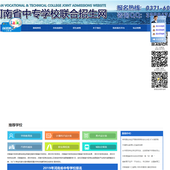Chat with 招办李老师 link
The width and height of the screenshot is (170, 170).
[160, 34]
